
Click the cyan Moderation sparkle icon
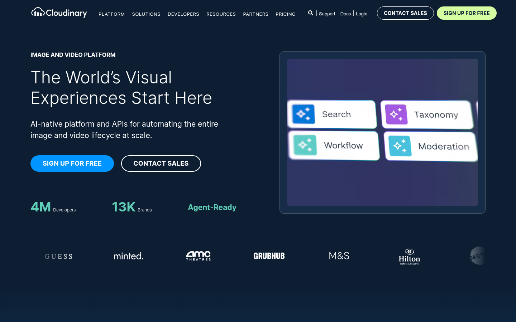click(x=400, y=146)
